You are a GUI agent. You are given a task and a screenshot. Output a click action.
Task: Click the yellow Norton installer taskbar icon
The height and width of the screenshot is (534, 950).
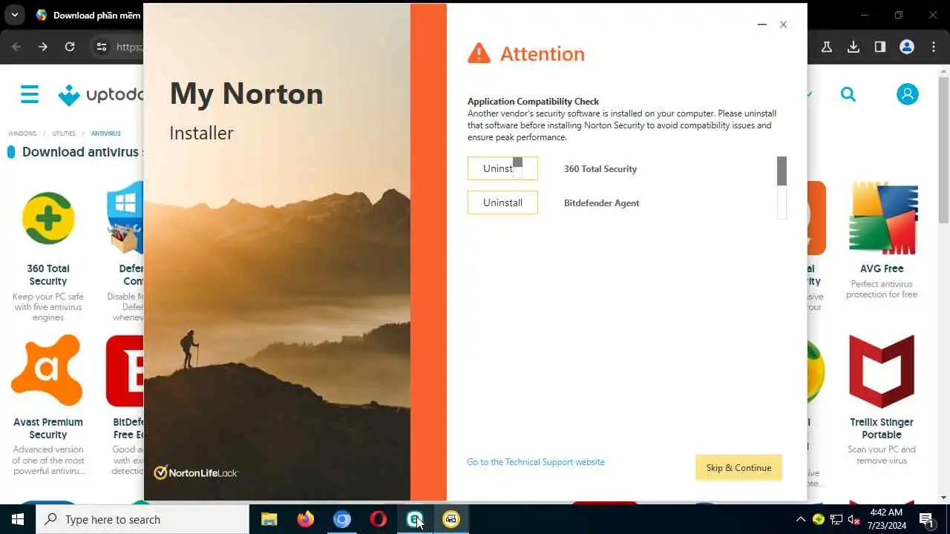451,519
